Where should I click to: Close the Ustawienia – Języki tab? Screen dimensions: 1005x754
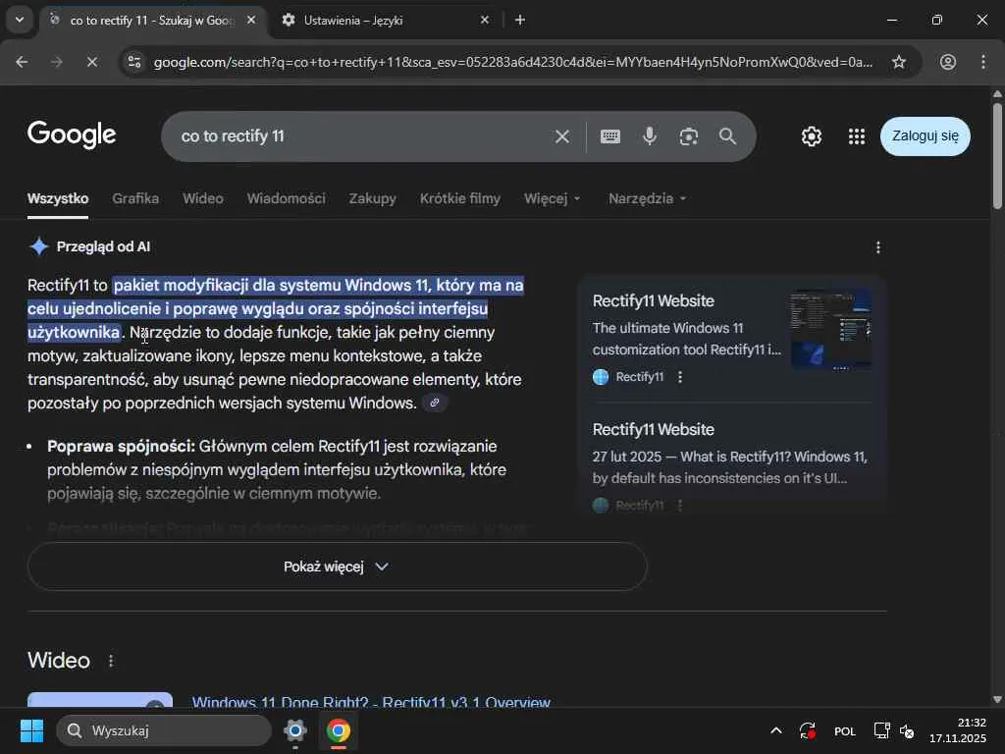485,20
